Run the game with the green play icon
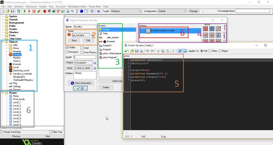Screen dimensions: 273x145 25,11
